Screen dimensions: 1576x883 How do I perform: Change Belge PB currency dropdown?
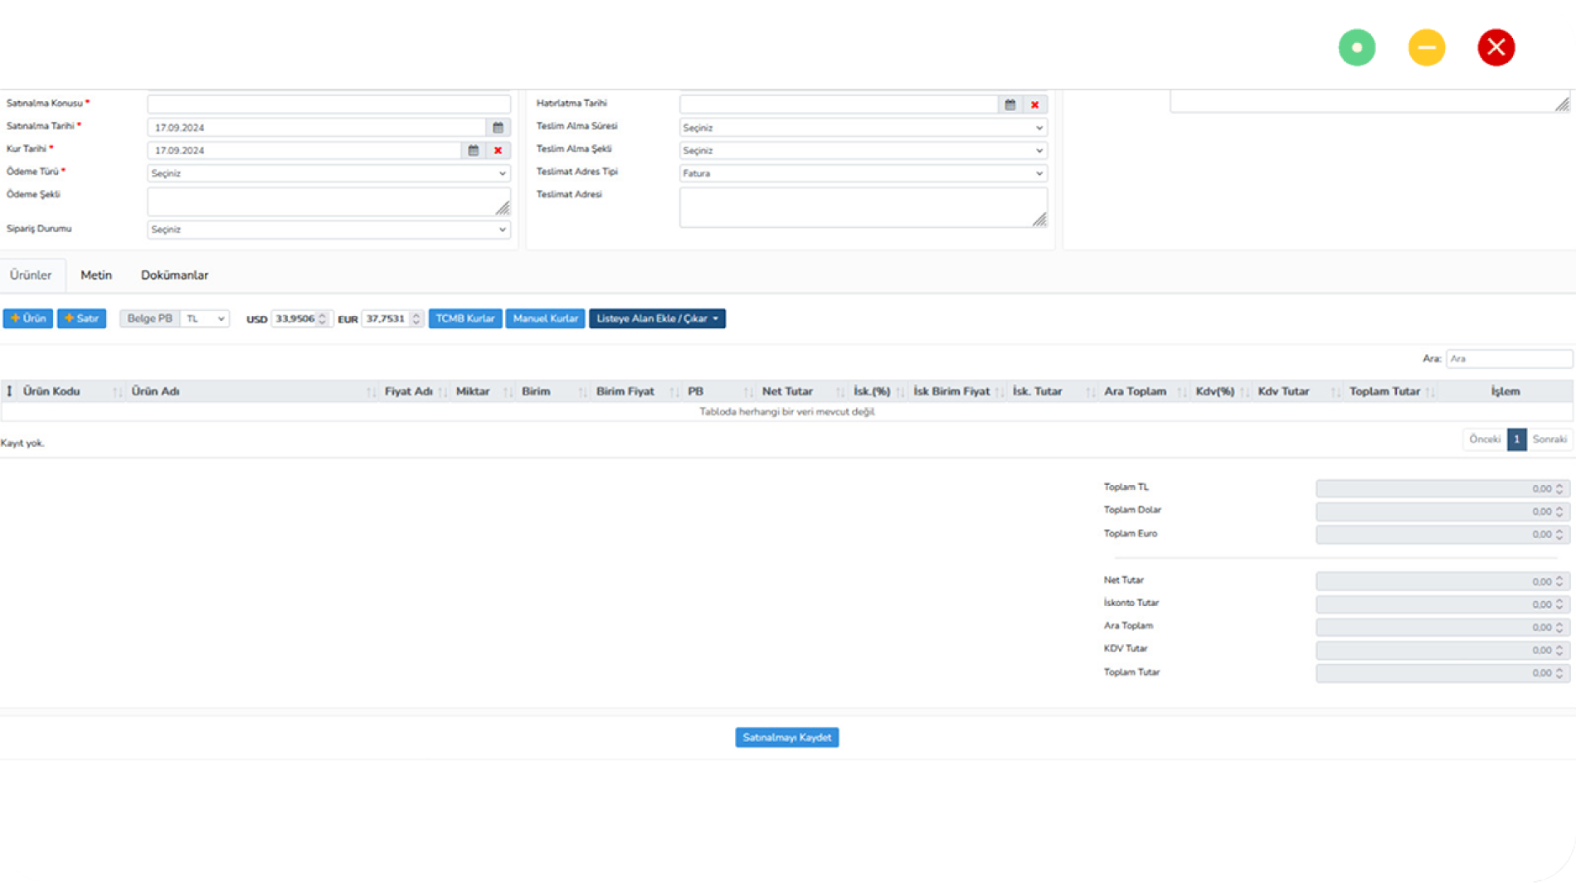(x=205, y=319)
